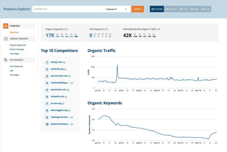Switch to the DE (741) database tab
The width and height of the screenshot is (227, 152).
point(184,9)
